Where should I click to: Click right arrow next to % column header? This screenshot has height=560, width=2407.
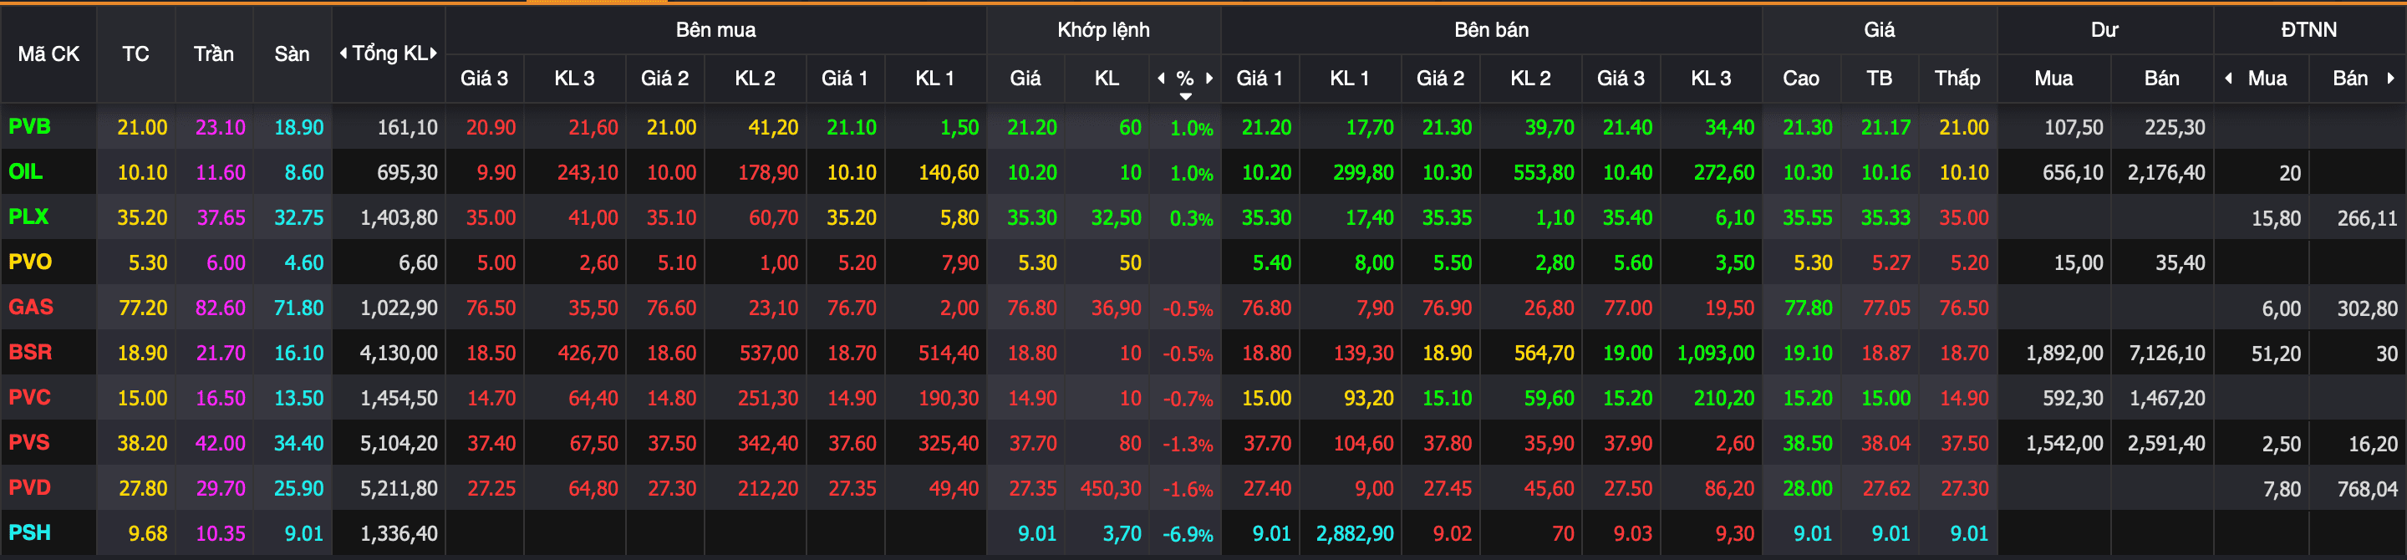1209,79
